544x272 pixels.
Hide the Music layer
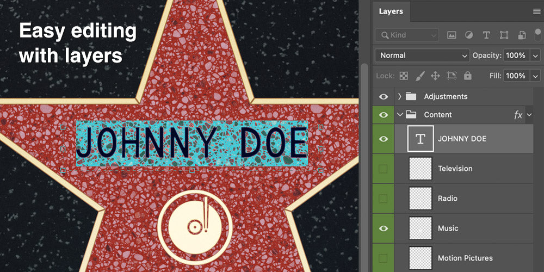point(384,228)
